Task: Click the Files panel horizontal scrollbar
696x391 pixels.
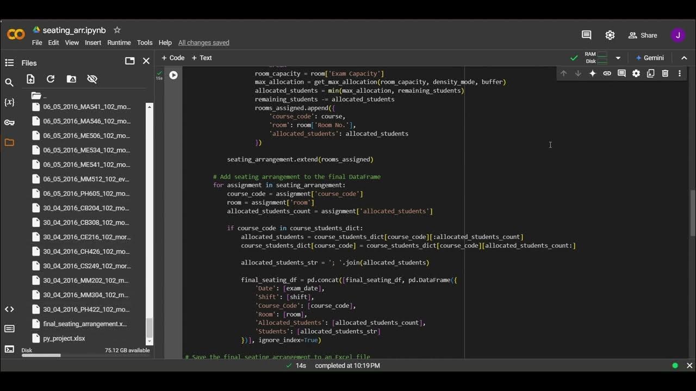Action: pos(41,356)
